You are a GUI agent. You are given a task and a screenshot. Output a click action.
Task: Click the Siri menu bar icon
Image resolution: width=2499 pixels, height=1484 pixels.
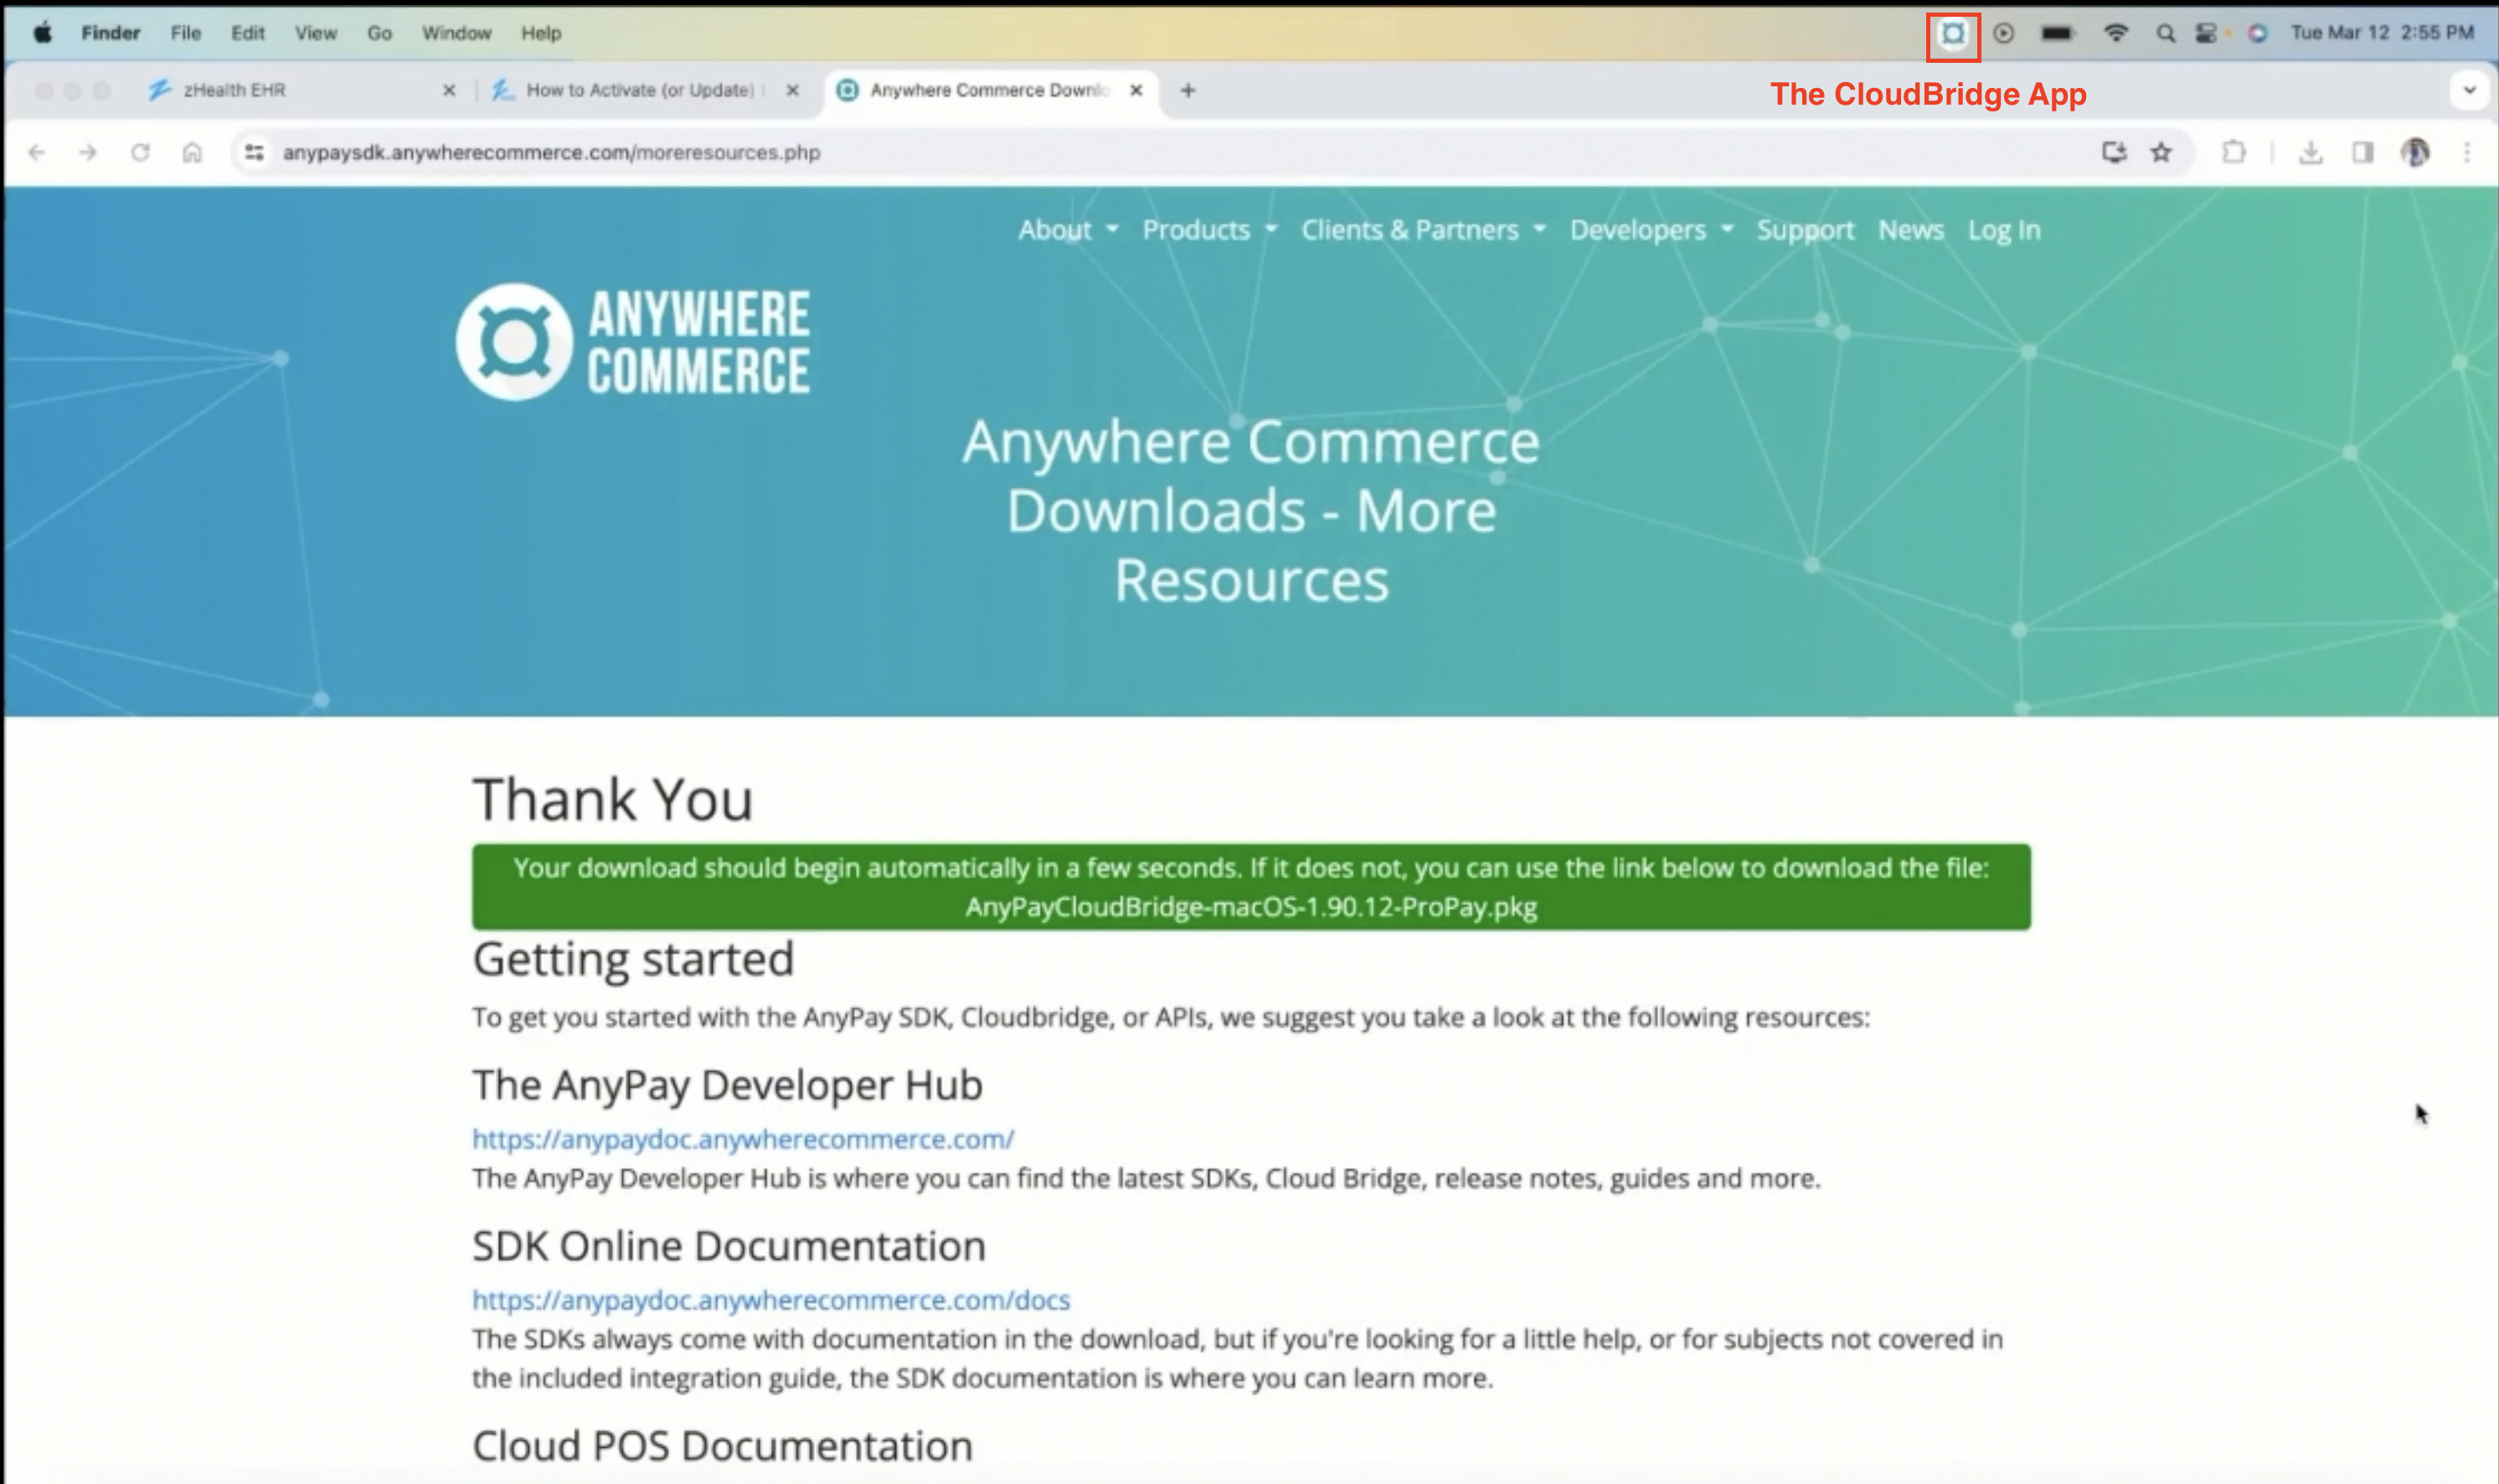point(2257,33)
